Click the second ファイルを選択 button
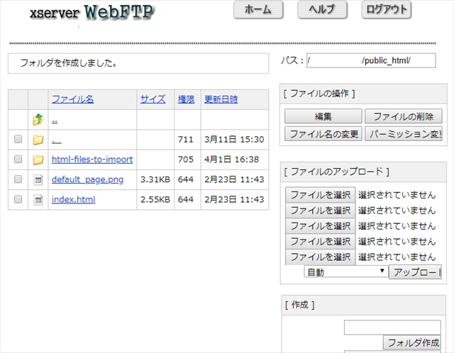454x353 pixels. 320,211
